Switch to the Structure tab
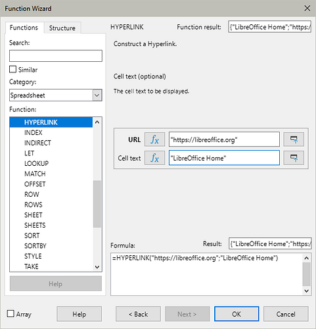 (x=62, y=28)
